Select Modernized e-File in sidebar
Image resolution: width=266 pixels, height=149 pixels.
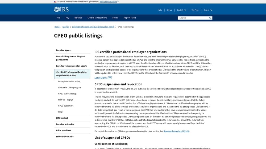pos(72,137)
